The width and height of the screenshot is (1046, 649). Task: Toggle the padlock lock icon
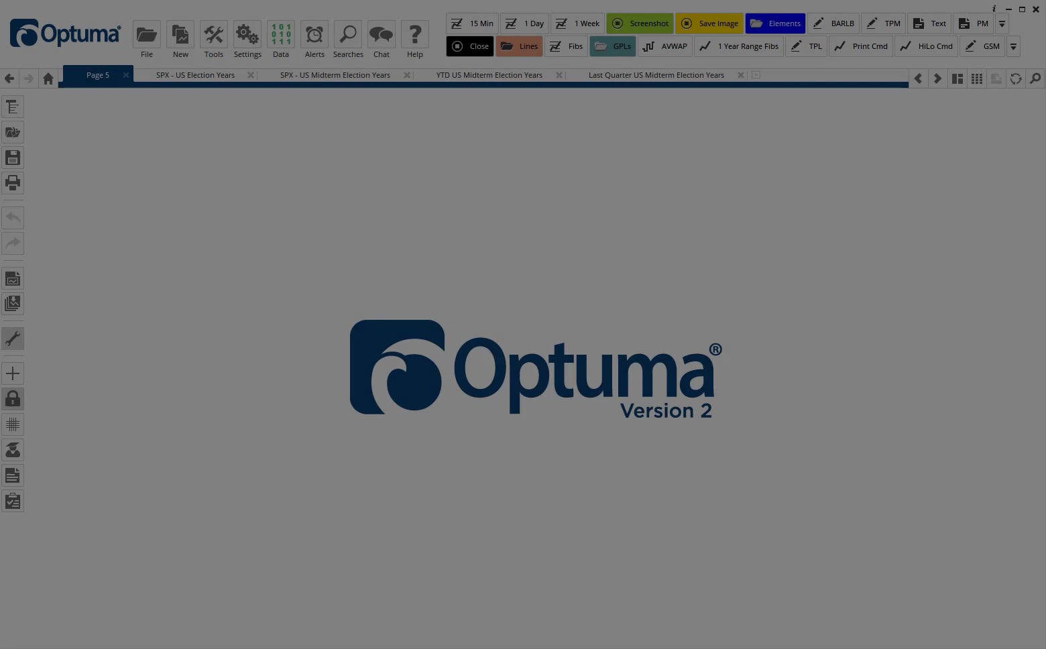[x=13, y=400]
